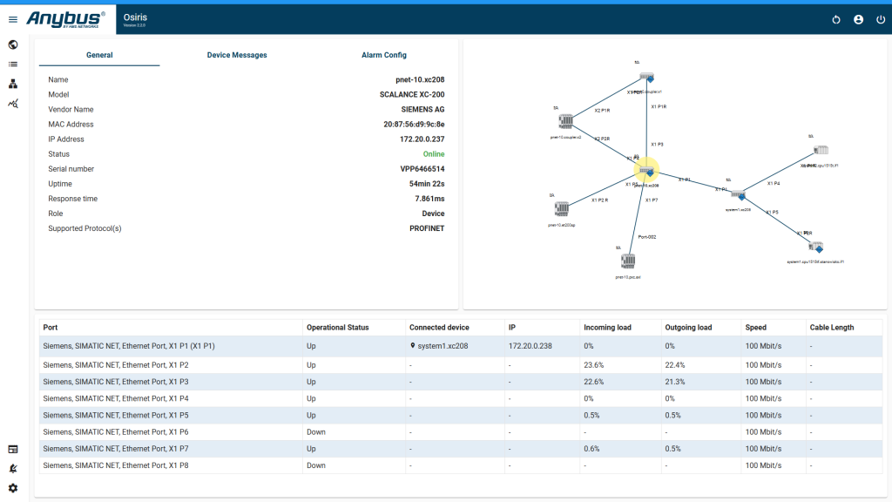Click the X2 P1R link label in topology
The height and width of the screenshot is (502, 892).
coord(603,111)
